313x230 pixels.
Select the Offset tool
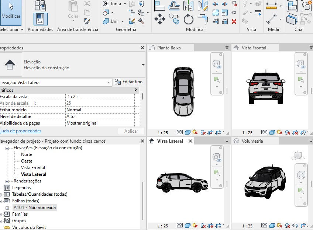pyautogui.click(x=174, y=6)
